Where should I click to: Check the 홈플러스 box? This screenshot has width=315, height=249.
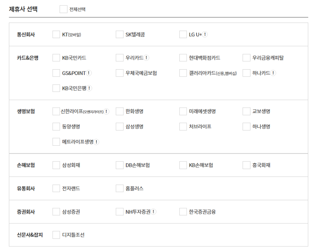click(119, 188)
